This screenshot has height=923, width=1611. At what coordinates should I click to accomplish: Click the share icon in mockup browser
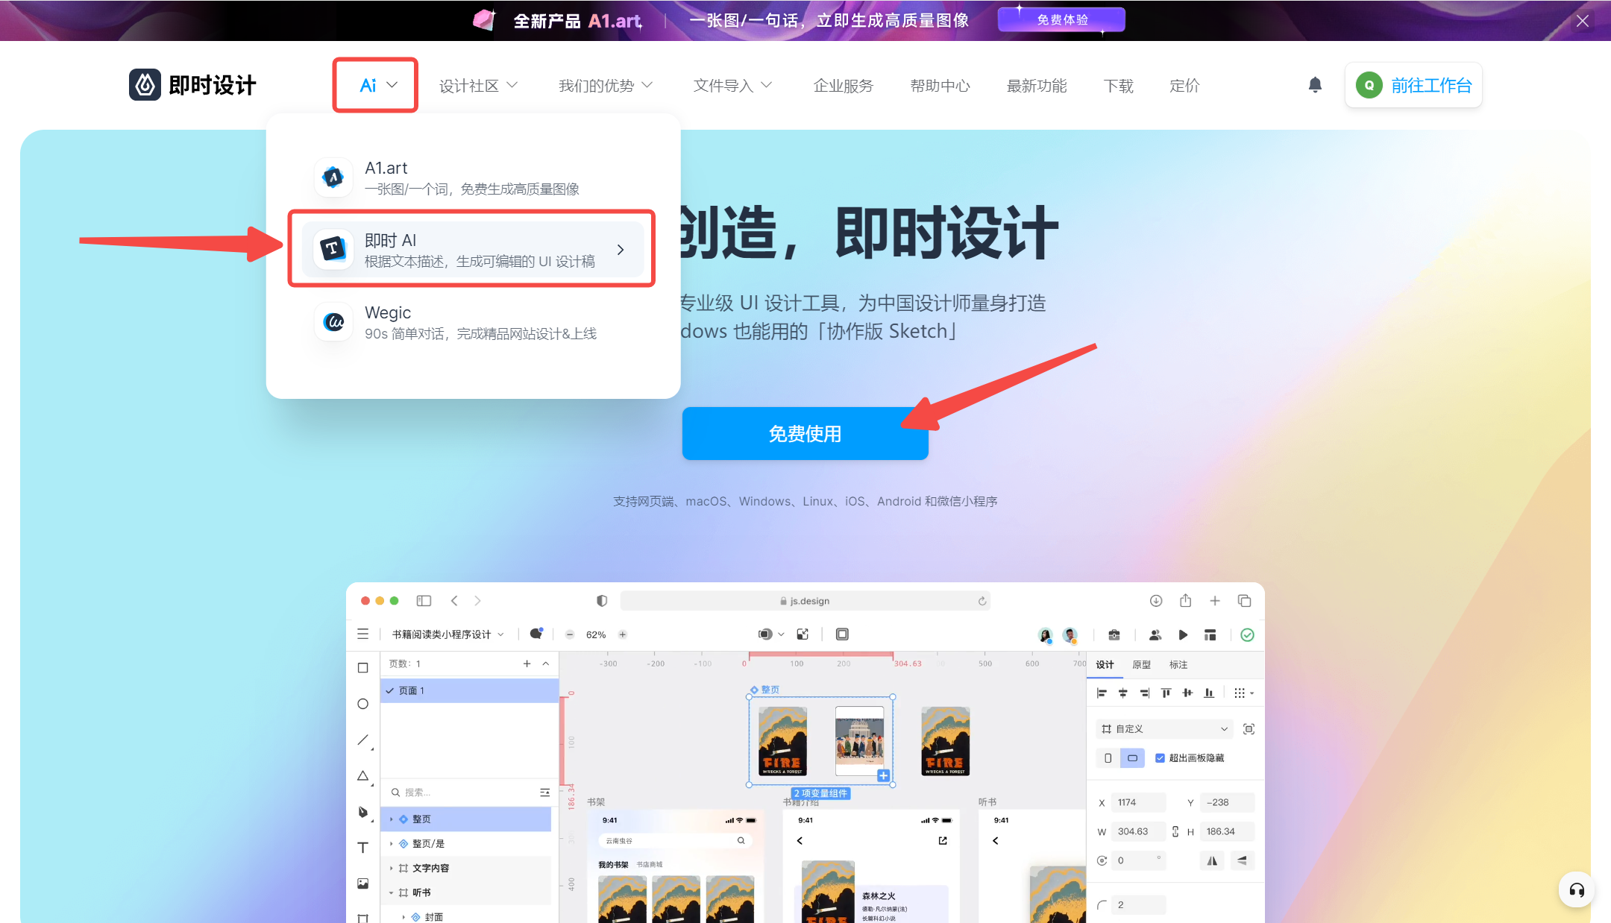[x=1186, y=601]
